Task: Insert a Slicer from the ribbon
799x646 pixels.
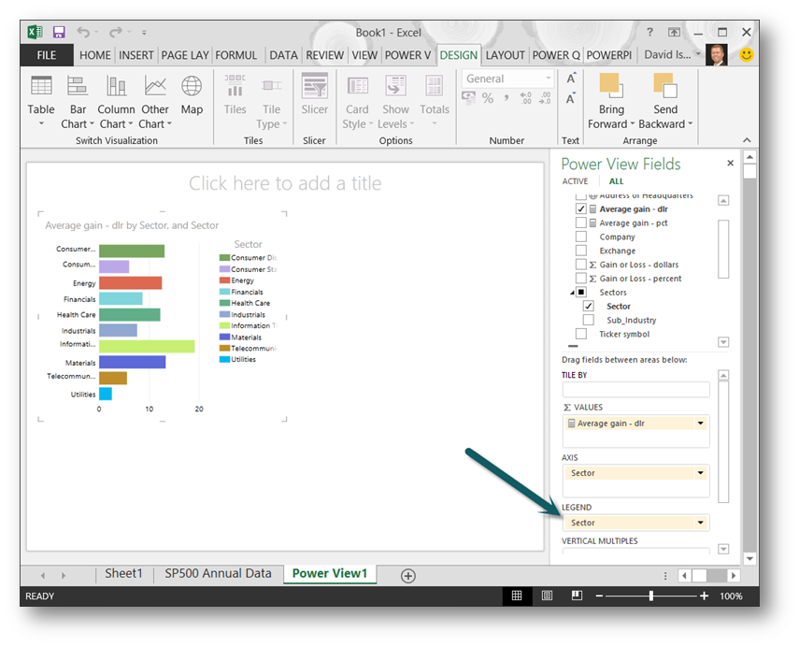Action: 314,94
